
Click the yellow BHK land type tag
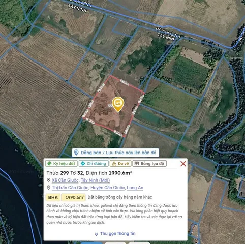click(x=53, y=197)
